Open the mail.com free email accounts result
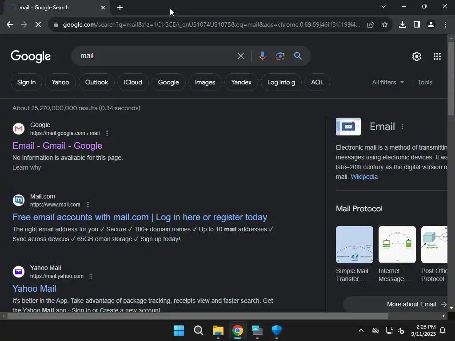The width and height of the screenshot is (455, 341). click(x=140, y=217)
